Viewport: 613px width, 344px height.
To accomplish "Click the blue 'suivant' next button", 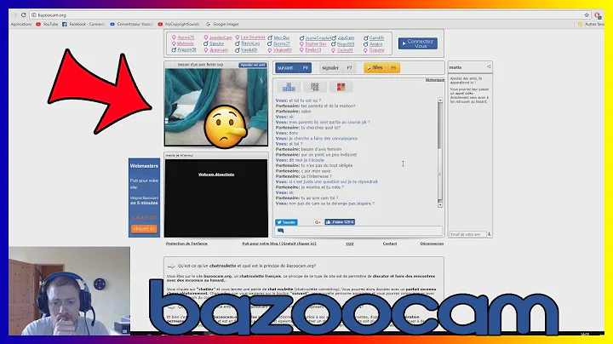I will pos(293,67).
